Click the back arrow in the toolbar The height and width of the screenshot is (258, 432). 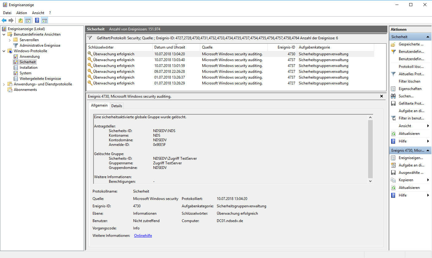(x=4, y=21)
